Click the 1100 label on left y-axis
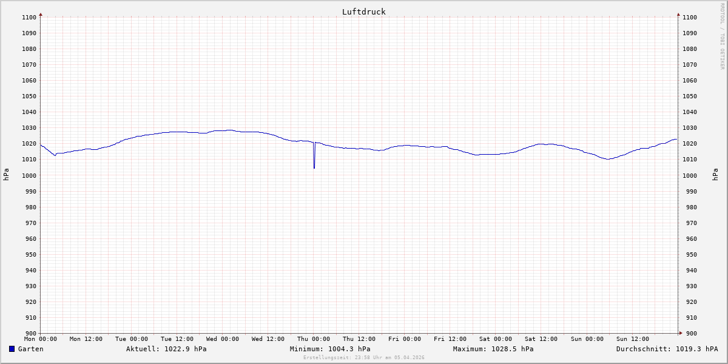Viewport: 728px width, 364px height. (29, 18)
